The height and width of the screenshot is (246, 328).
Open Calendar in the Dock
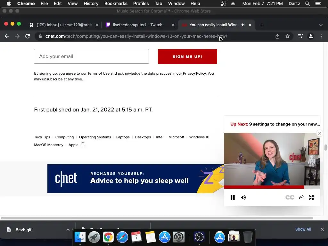[x=136, y=237]
